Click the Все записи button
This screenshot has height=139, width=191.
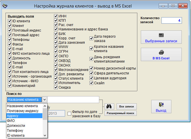tap(127, 106)
